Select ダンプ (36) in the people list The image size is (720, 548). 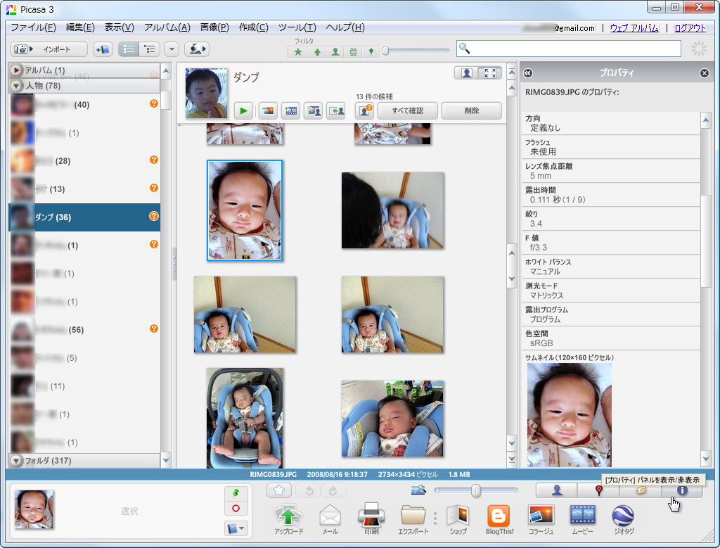click(x=70, y=217)
